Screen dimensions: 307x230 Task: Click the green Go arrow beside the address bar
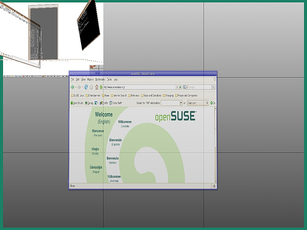click(x=181, y=87)
